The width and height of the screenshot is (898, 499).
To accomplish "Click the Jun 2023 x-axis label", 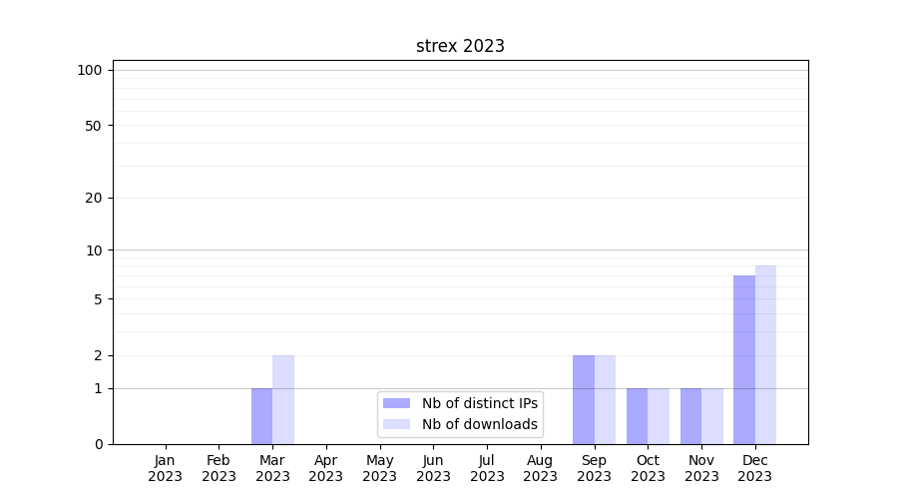I will [433, 468].
